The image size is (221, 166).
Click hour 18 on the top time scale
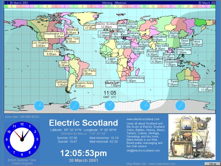pos(170,6)
